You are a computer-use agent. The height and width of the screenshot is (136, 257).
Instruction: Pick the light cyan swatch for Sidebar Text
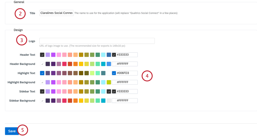103,92
